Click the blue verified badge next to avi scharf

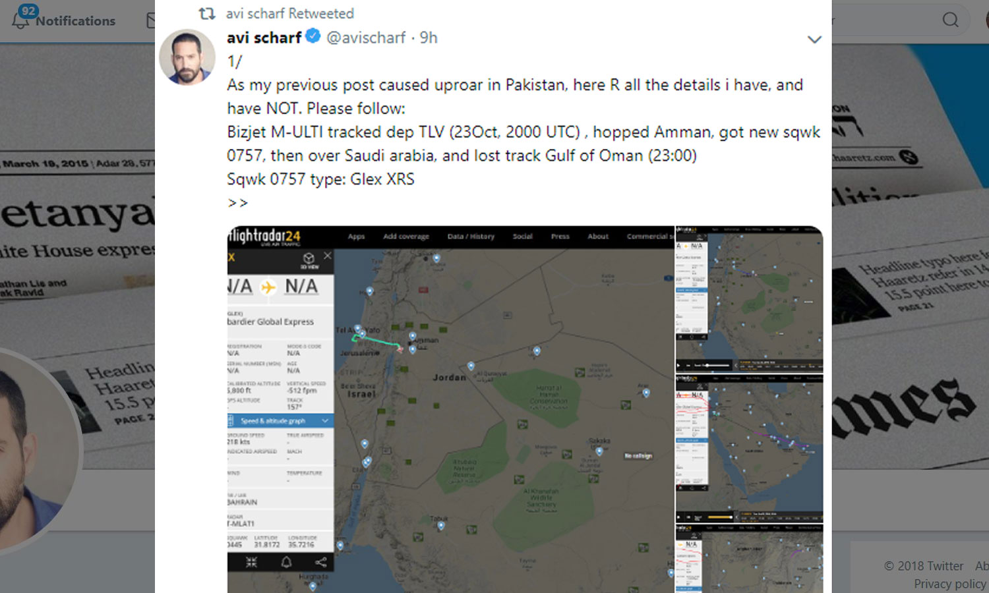(x=313, y=36)
